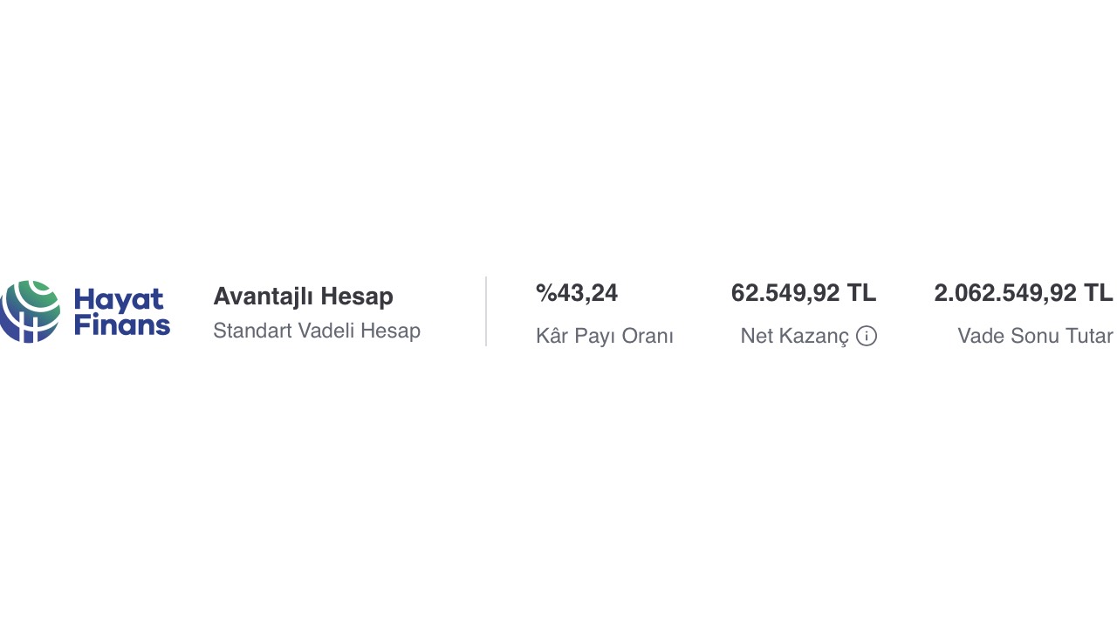Click the percent sign in the profit rate
1117x628 pixels.
coord(545,294)
